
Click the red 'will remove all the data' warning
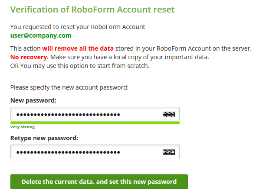[x=78, y=48]
